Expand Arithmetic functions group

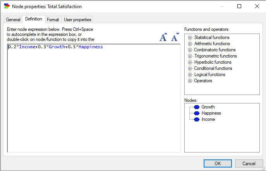[190, 44]
